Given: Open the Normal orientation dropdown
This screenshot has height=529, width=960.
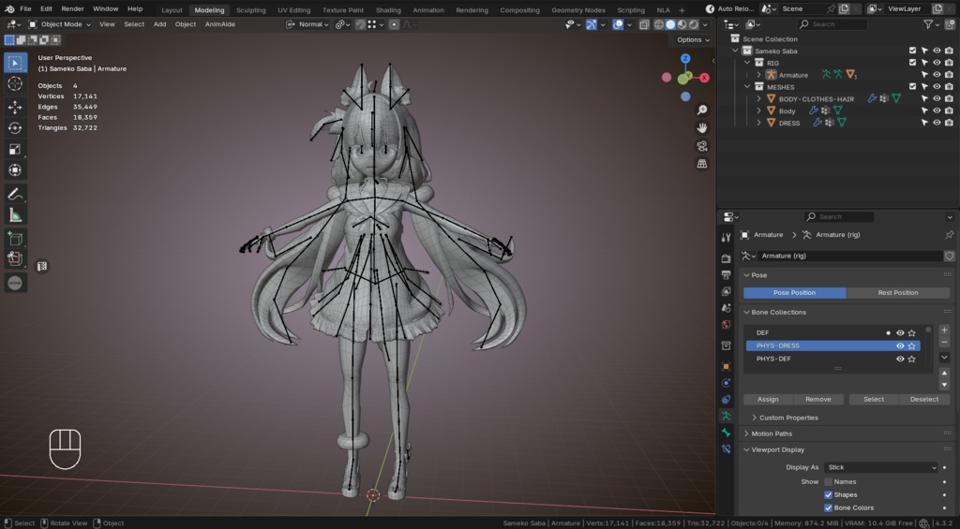Looking at the screenshot, I should [307, 24].
